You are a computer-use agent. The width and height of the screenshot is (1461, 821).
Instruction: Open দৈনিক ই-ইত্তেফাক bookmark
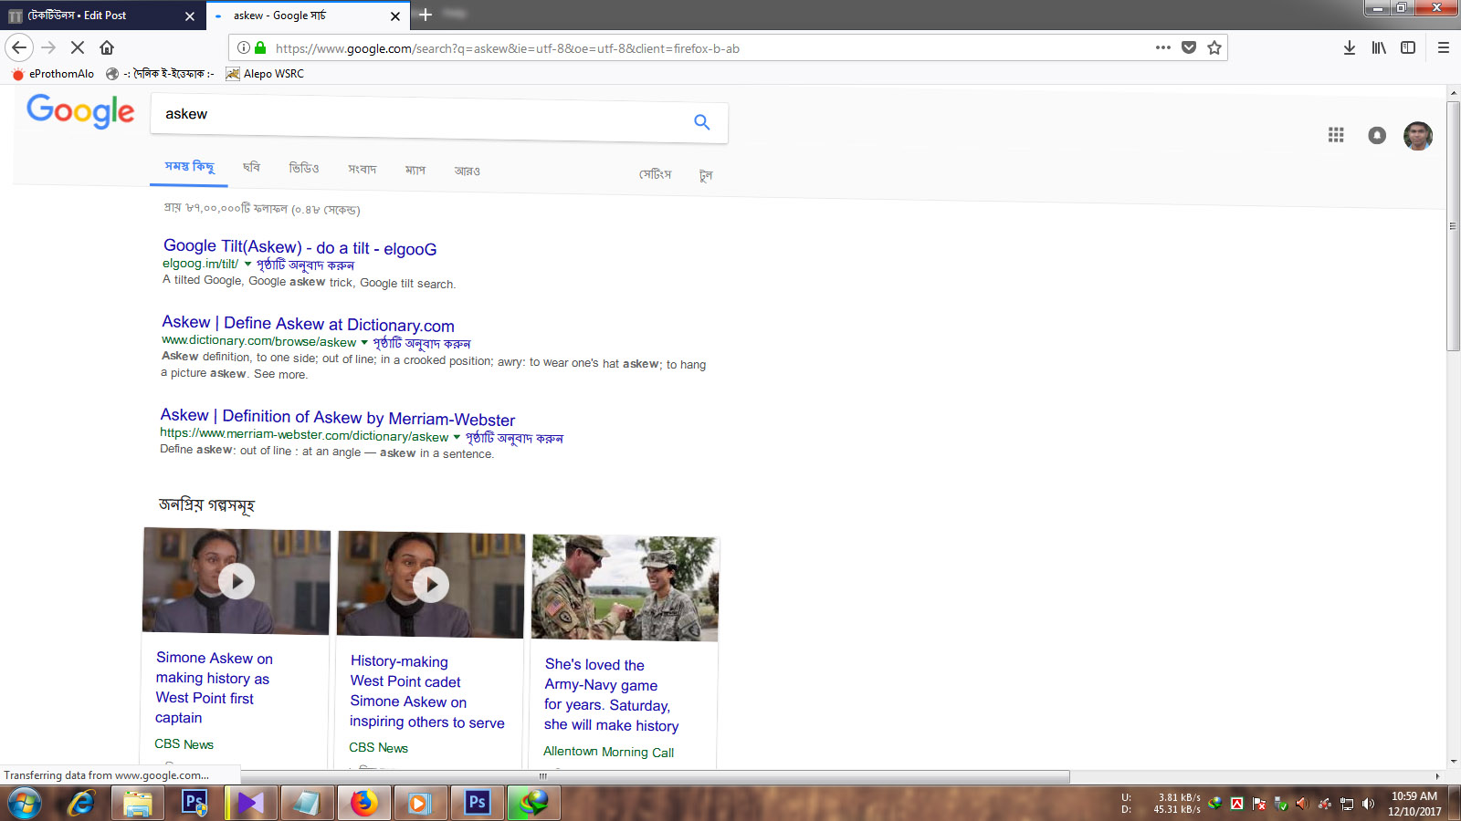160,74
